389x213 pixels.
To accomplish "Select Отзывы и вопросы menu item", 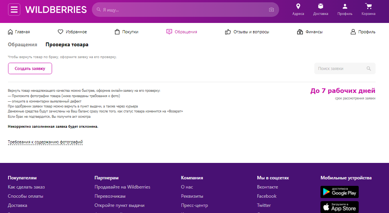I will (x=247, y=32).
